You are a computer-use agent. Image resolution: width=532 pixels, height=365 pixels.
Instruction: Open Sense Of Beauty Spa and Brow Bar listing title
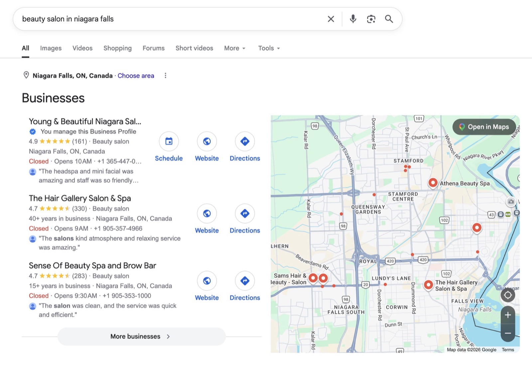coord(92,266)
